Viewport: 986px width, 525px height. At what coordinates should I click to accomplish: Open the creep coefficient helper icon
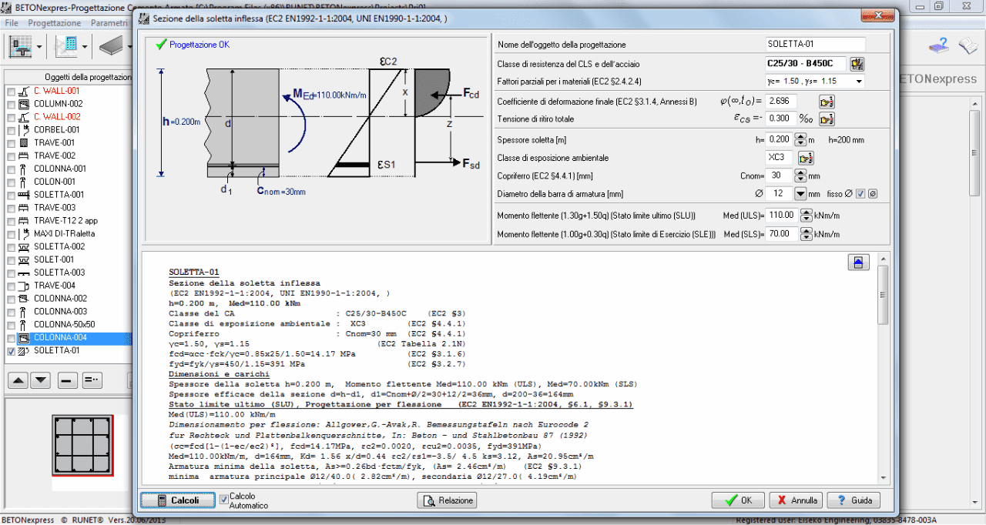827,102
